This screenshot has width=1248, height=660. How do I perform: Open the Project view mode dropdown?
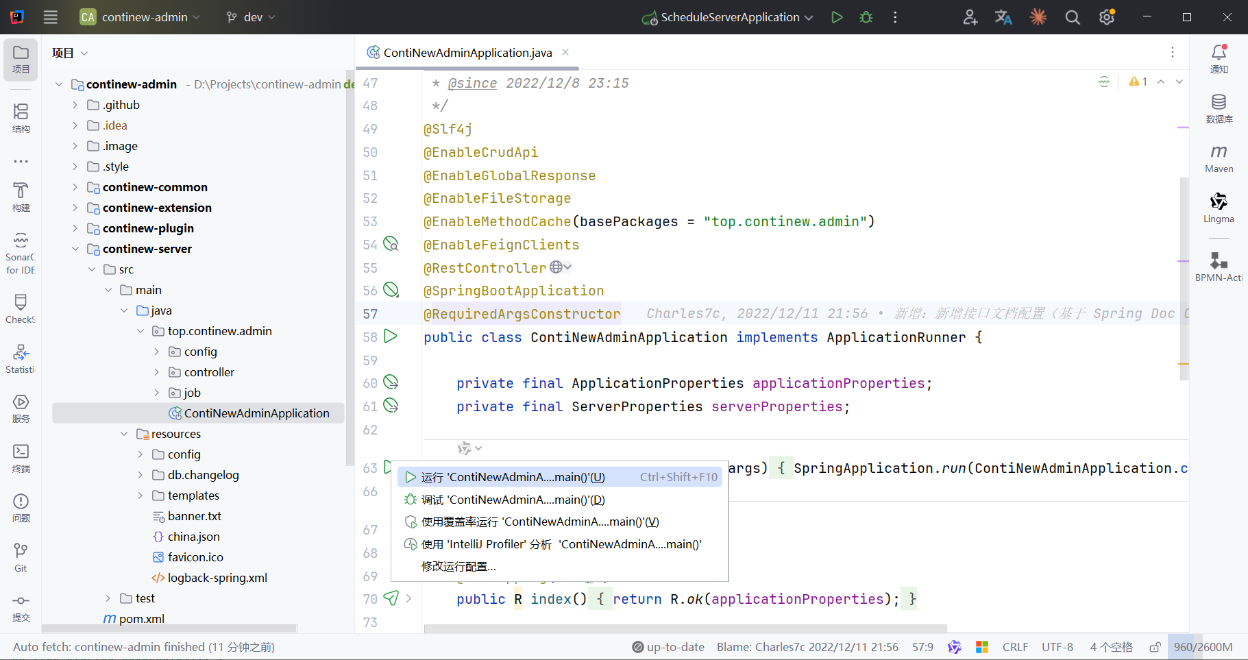pyautogui.click(x=70, y=53)
